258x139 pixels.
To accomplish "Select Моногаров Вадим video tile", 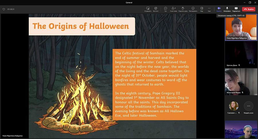I will coord(241,82).
